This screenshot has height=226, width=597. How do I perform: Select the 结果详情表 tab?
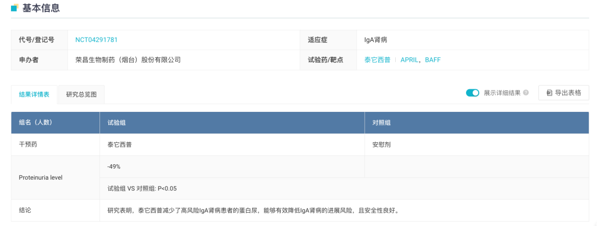(x=34, y=94)
